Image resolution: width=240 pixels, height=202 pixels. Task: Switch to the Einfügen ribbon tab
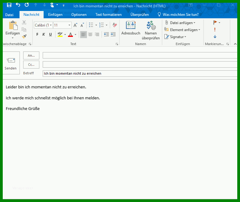[55, 15]
